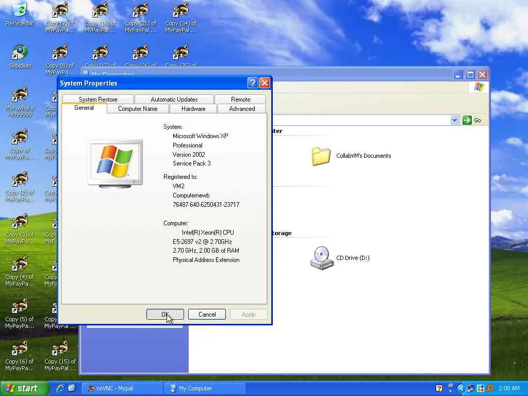Select 'Copy of MyPayPal' desktop icon
Screen dimensions: 528x396
point(20,144)
